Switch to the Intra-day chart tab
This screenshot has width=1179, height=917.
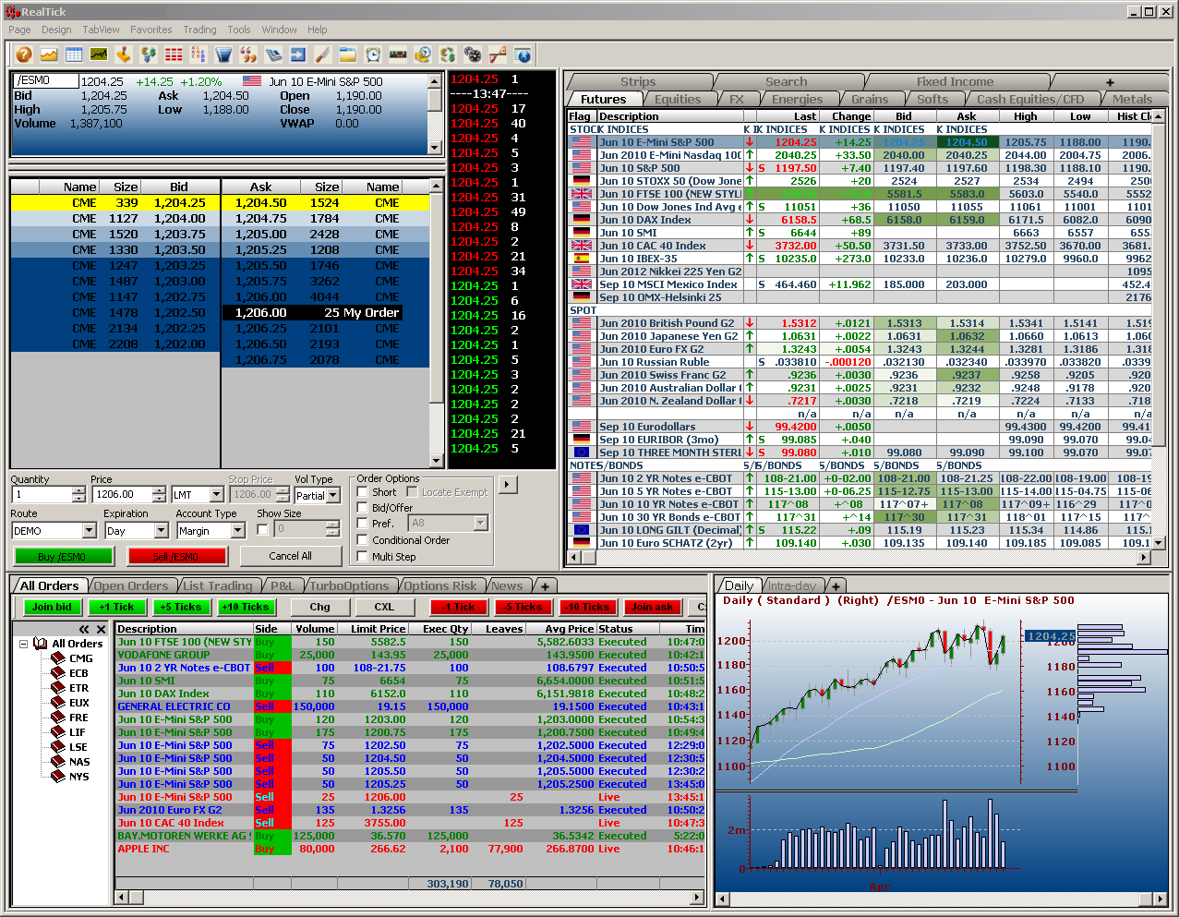[x=792, y=585]
